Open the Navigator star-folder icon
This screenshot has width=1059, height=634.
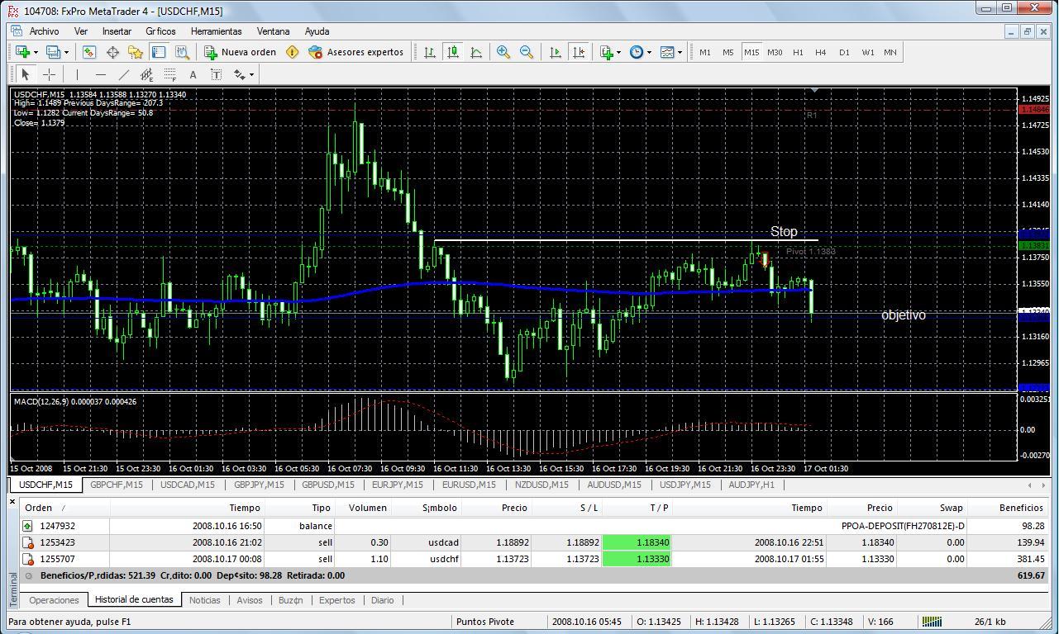click(x=136, y=52)
